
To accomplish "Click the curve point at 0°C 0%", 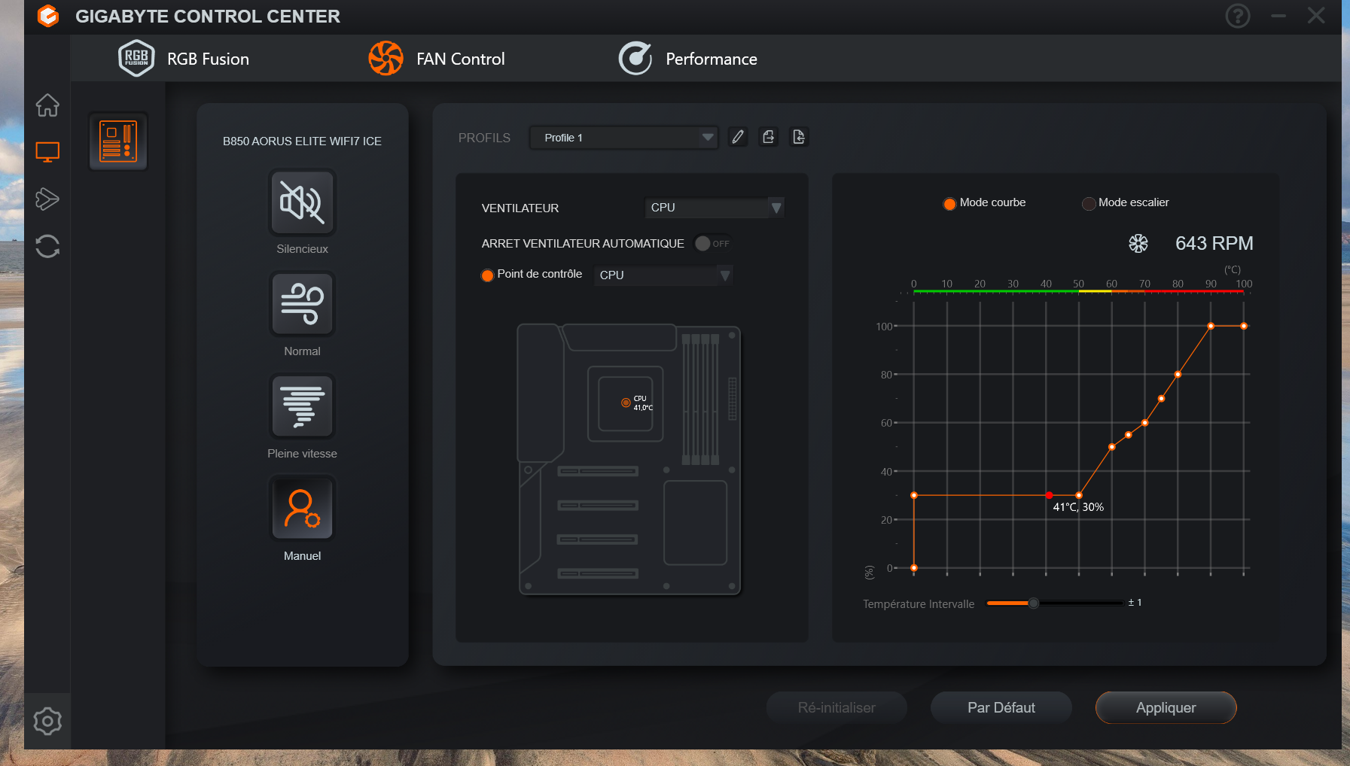I will coord(914,567).
